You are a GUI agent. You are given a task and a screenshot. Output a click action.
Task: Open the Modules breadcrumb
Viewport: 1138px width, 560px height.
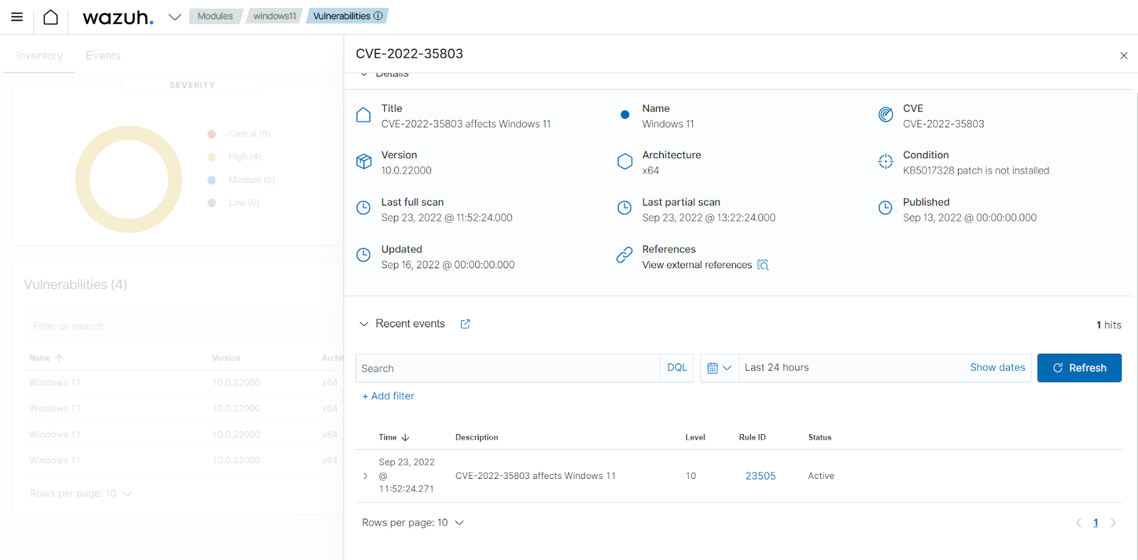point(215,16)
